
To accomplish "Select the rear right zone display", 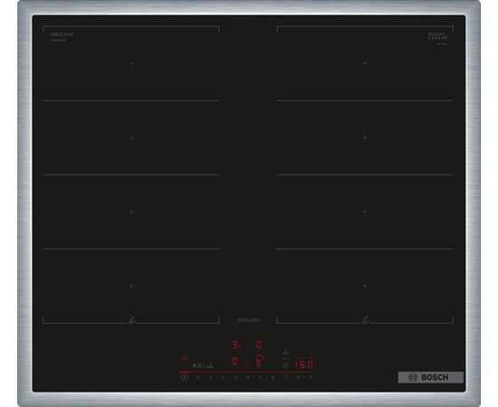I will [x=259, y=345].
